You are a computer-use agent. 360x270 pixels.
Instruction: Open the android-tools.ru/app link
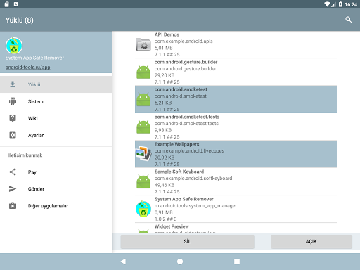(x=28, y=67)
